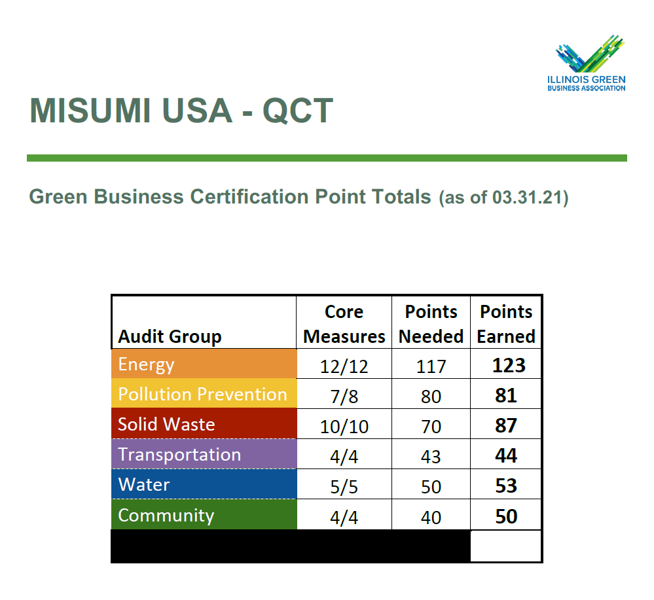
Task: Click the Points Earned column header
Action: [506, 323]
